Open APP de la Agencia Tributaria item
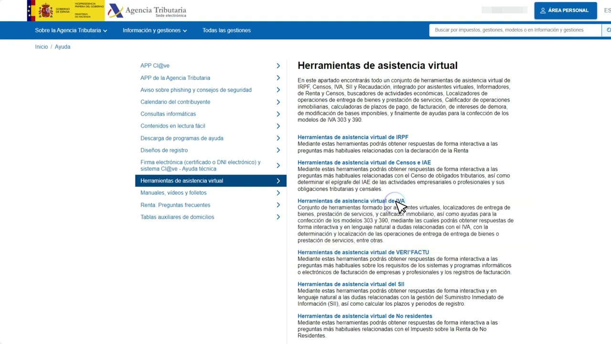Screen dimensions: 611x344 pyautogui.click(x=175, y=78)
